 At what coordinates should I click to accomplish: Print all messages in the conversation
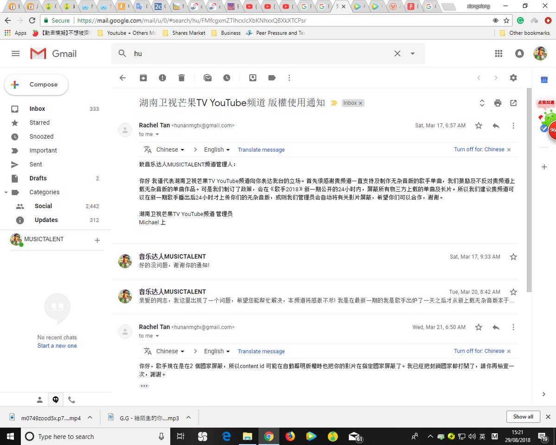[x=498, y=103]
